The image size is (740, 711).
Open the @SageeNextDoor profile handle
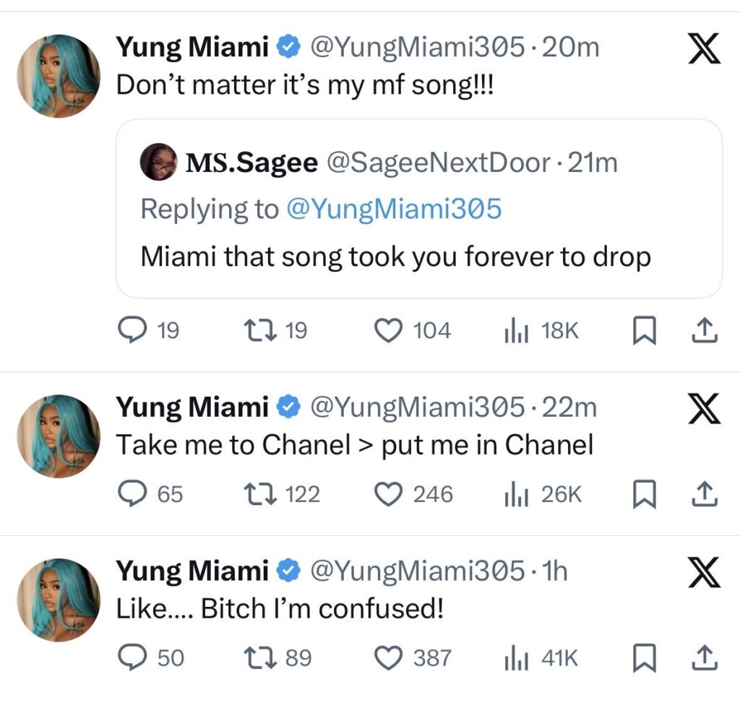pos(439,163)
